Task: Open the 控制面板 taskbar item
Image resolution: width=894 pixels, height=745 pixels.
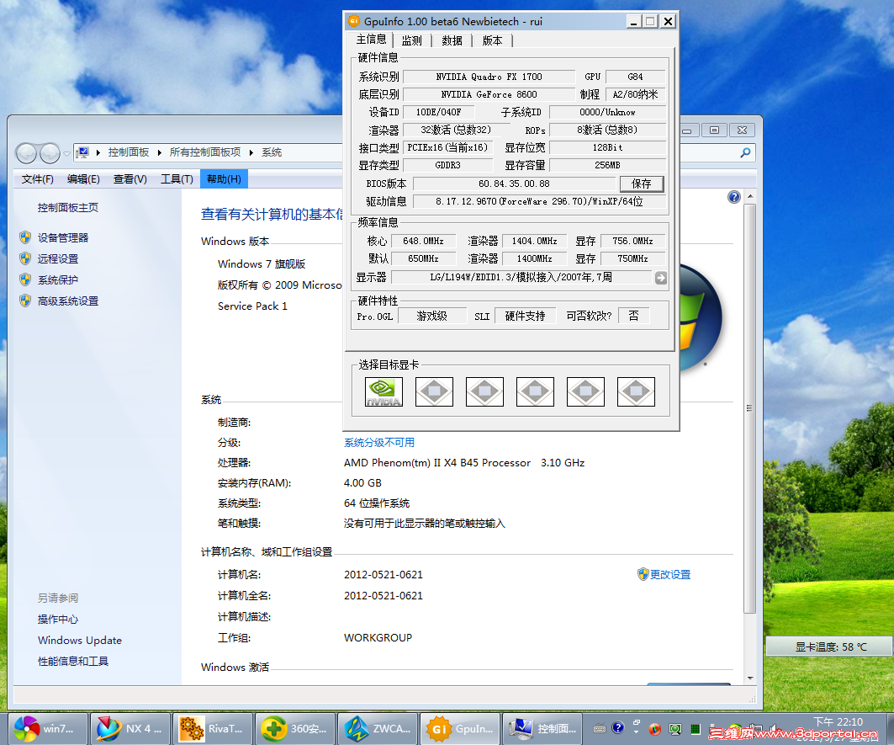Action: (x=542, y=728)
